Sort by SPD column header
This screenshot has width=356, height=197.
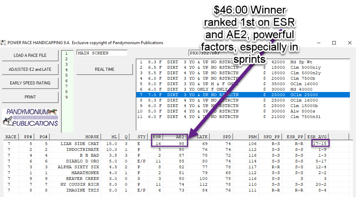[221, 137]
